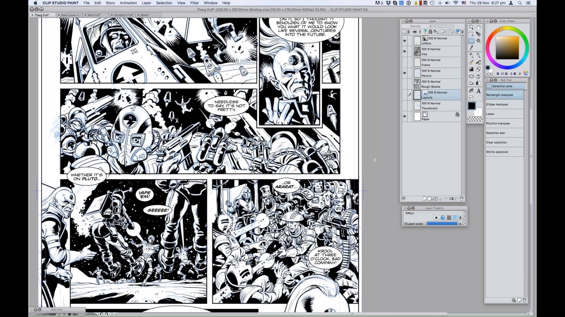The height and width of the screenshot is (317, 565).
Task: Select the Auto select magic wand tool
Action: 478,41
